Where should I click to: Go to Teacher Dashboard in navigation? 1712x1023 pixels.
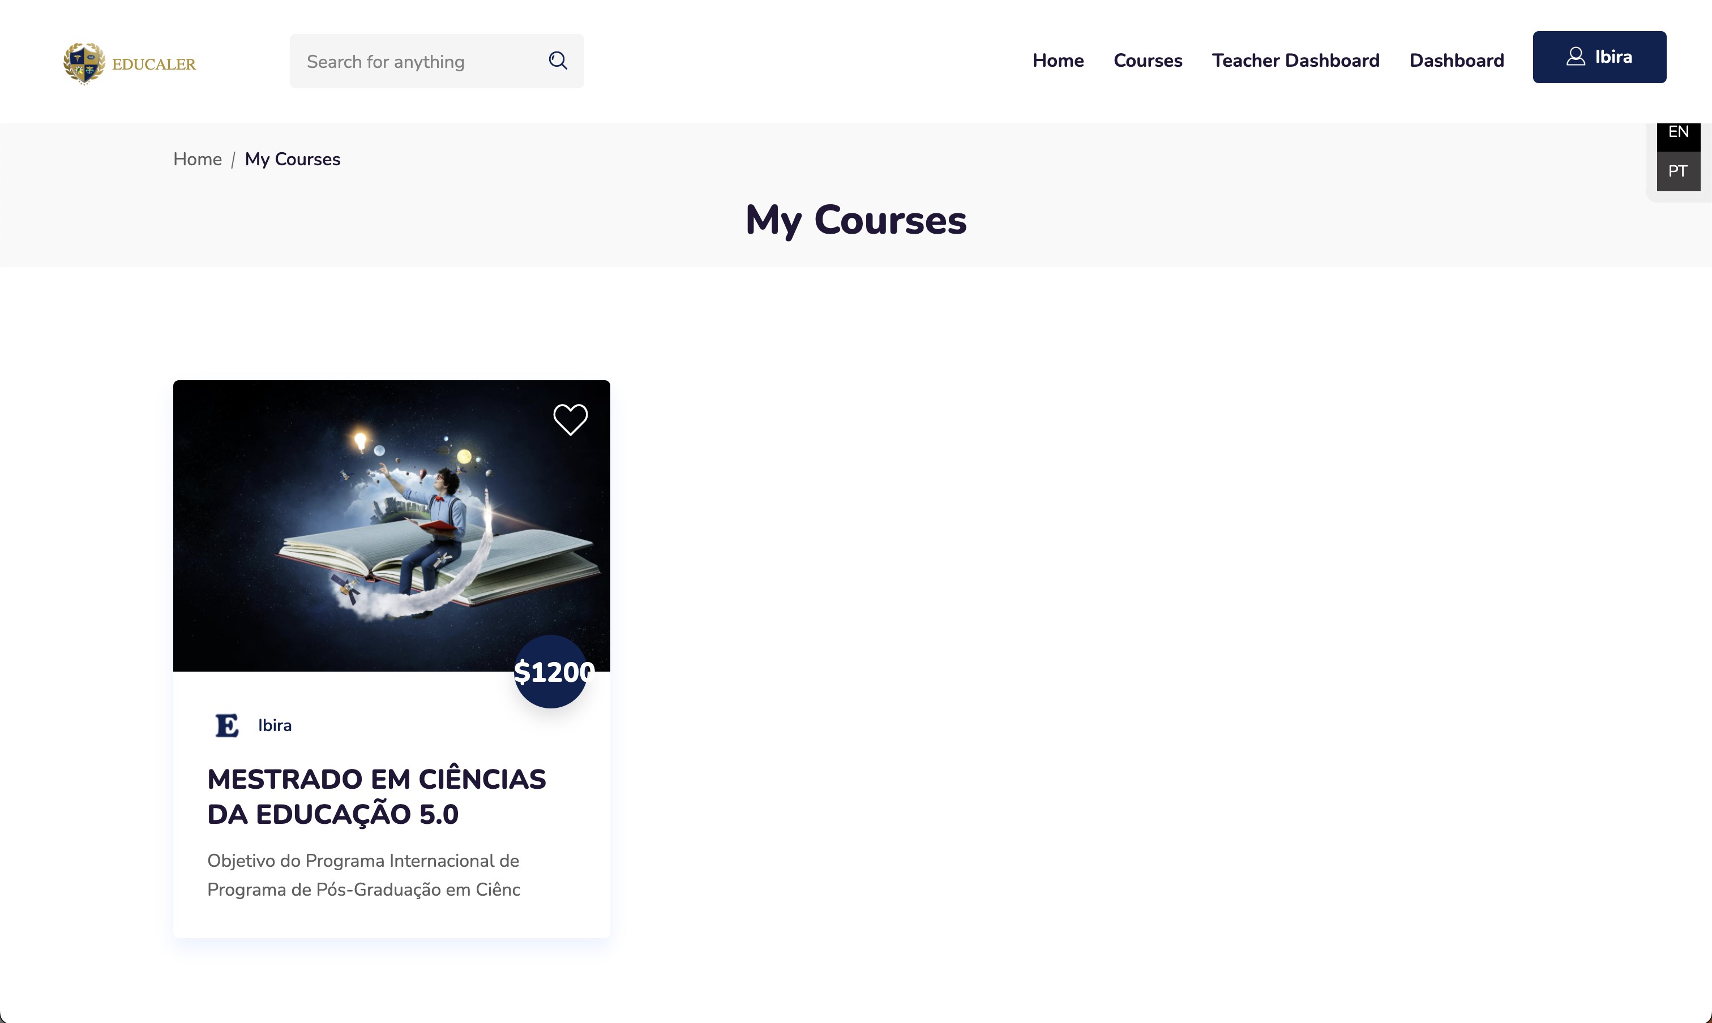point(1295,61)
